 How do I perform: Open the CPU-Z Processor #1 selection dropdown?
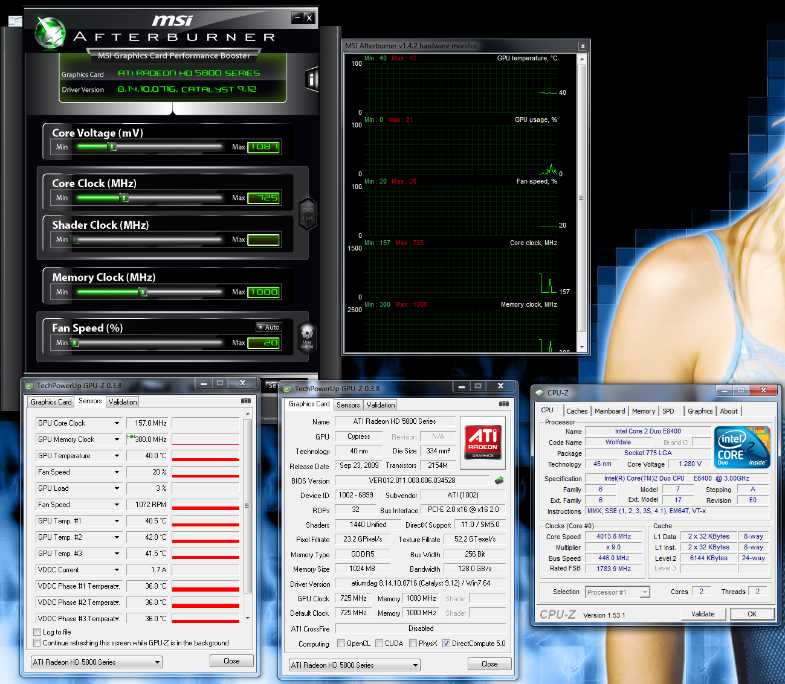618,592
